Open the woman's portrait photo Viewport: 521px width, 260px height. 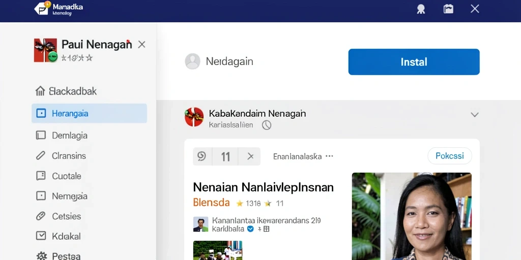412,216
